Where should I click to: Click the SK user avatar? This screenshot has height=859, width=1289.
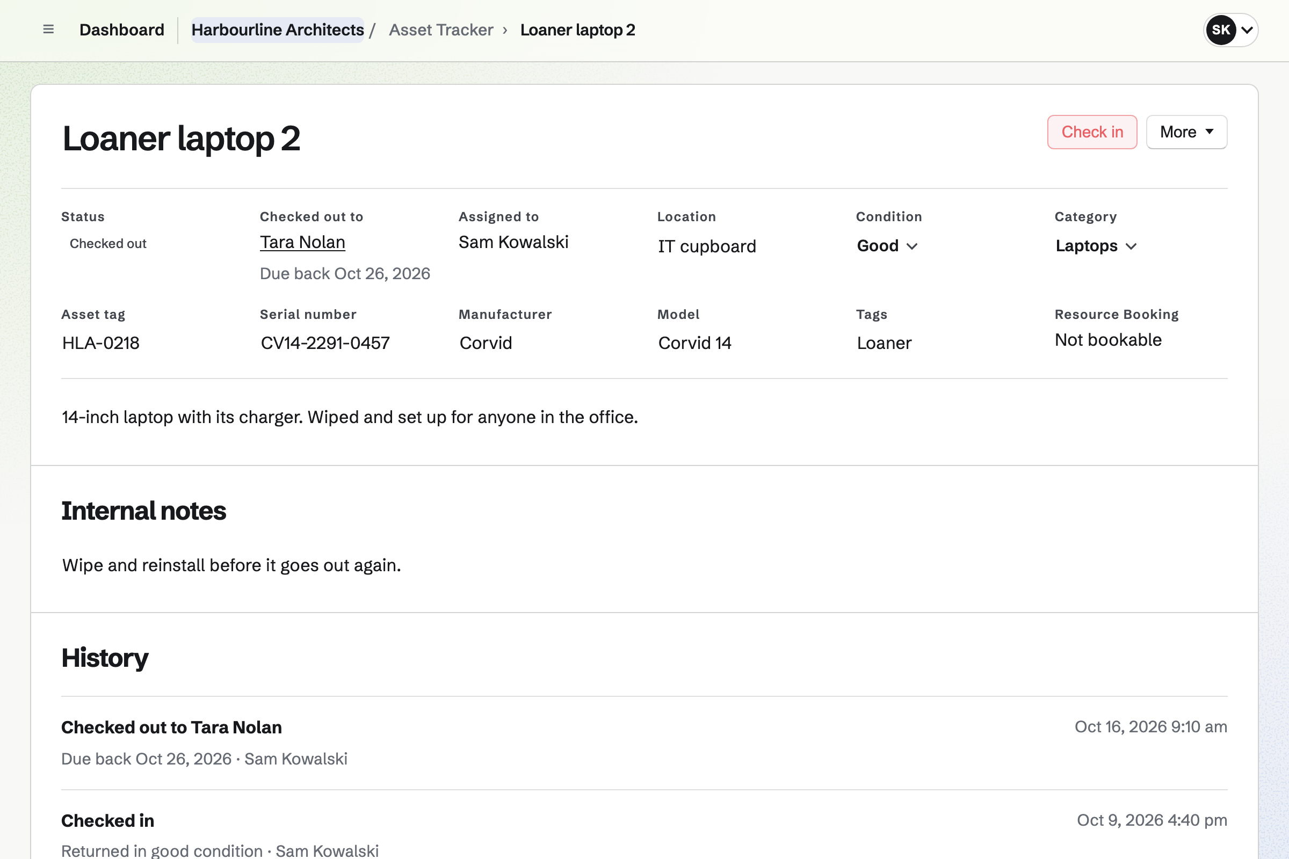(x=1220, y=30)
